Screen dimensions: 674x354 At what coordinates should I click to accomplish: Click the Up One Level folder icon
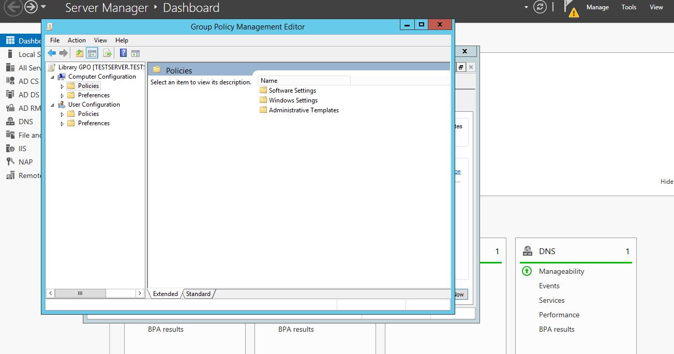[x=79, y=53]
